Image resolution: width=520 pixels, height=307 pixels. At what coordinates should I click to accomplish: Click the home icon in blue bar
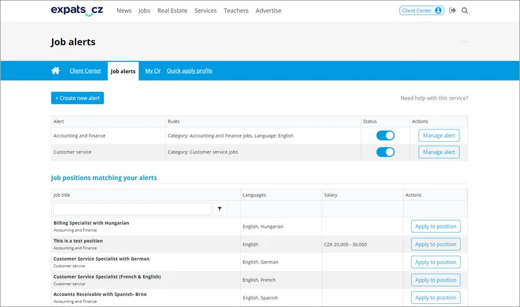point(56,71)
